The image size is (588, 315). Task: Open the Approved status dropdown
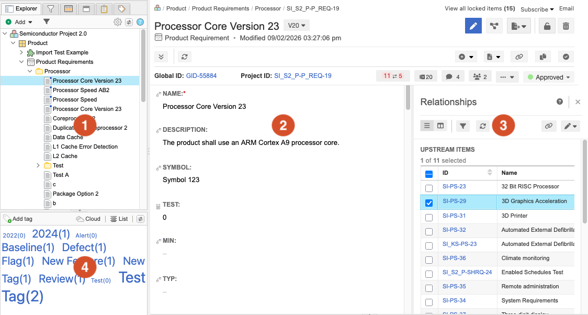(x=549, y=77)
